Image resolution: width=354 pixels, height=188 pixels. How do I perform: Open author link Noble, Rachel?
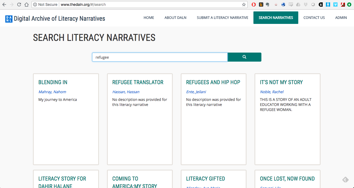coord(272,92)
